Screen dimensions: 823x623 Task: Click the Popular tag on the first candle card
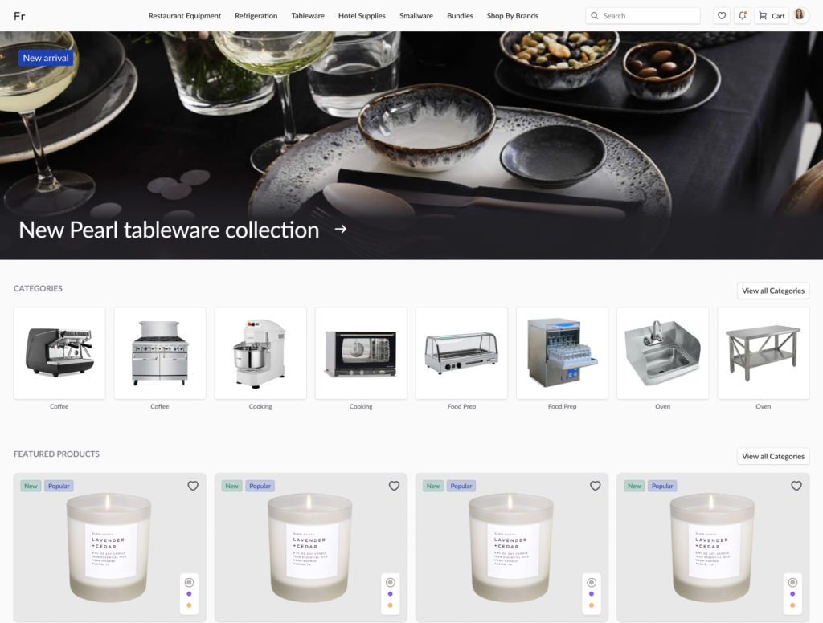59,487
